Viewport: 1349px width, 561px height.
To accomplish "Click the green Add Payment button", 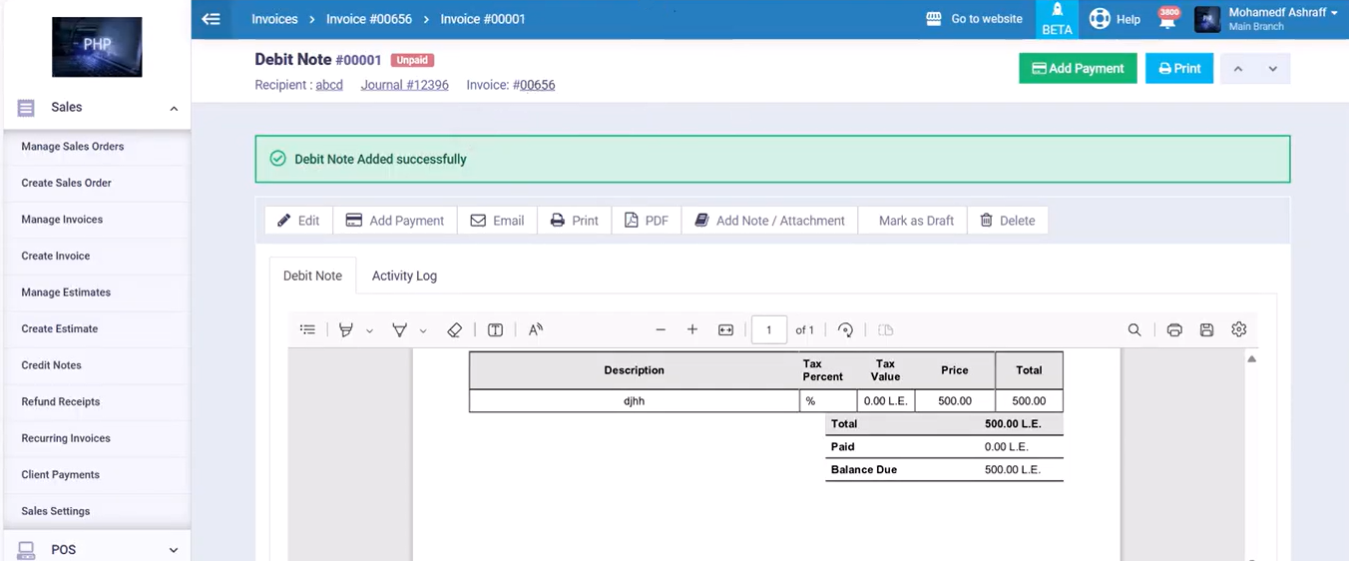I will point(1077,69).
